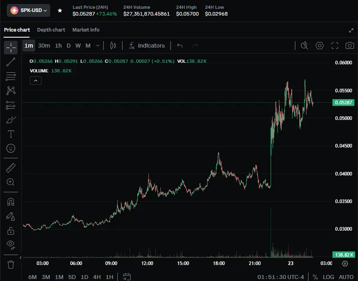
Task: Click the 24H Low $0.02968 value
Action: point(216,14)
